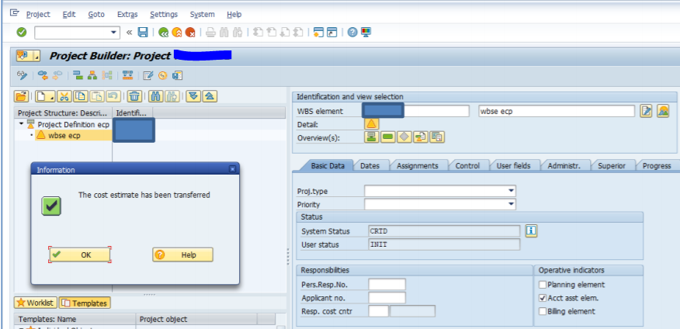The width and height of the screenshot is (680, 329).
Task: Switch to the Dates tab
Action: [x=370, y=165]
